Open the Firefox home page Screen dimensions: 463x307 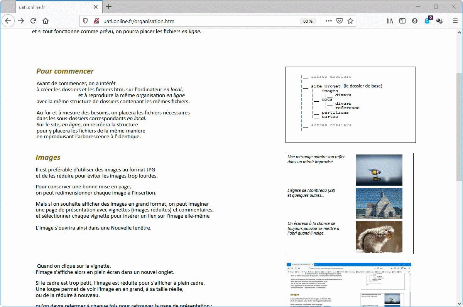click(46, 21)
